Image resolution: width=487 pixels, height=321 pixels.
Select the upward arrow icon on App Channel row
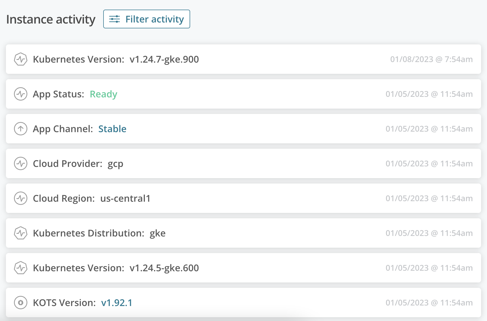click(x=20, y=129)
